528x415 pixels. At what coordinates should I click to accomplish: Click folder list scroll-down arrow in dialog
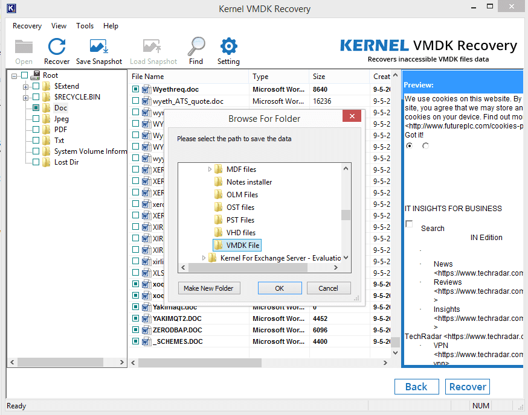coord(346,258)
